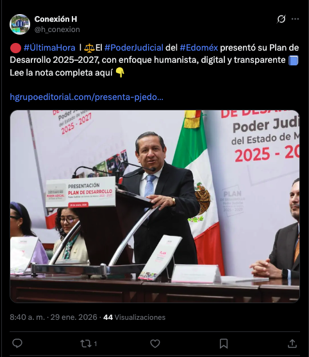
Task: Open the #PoderJudicial hashtag
Action: tap(134, 48)
